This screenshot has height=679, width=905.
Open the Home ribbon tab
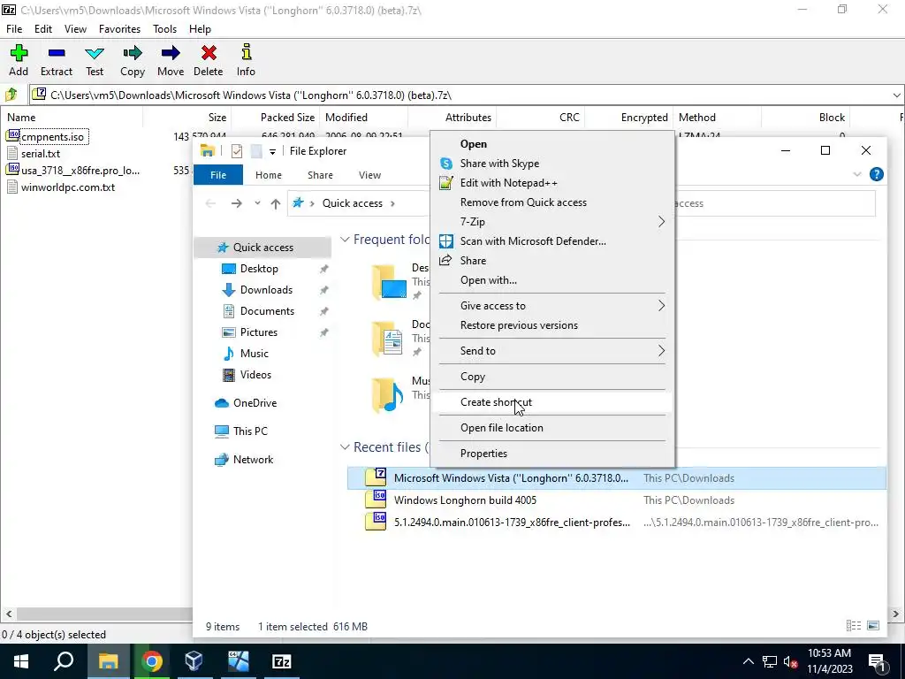click(x=269, y=175)
